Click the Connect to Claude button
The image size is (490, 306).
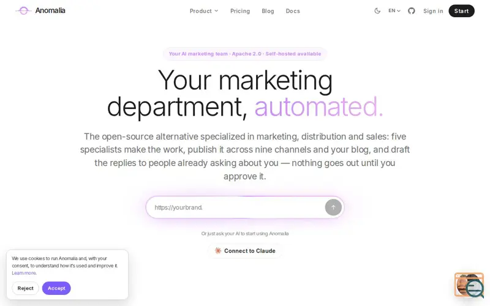point(244,251)
